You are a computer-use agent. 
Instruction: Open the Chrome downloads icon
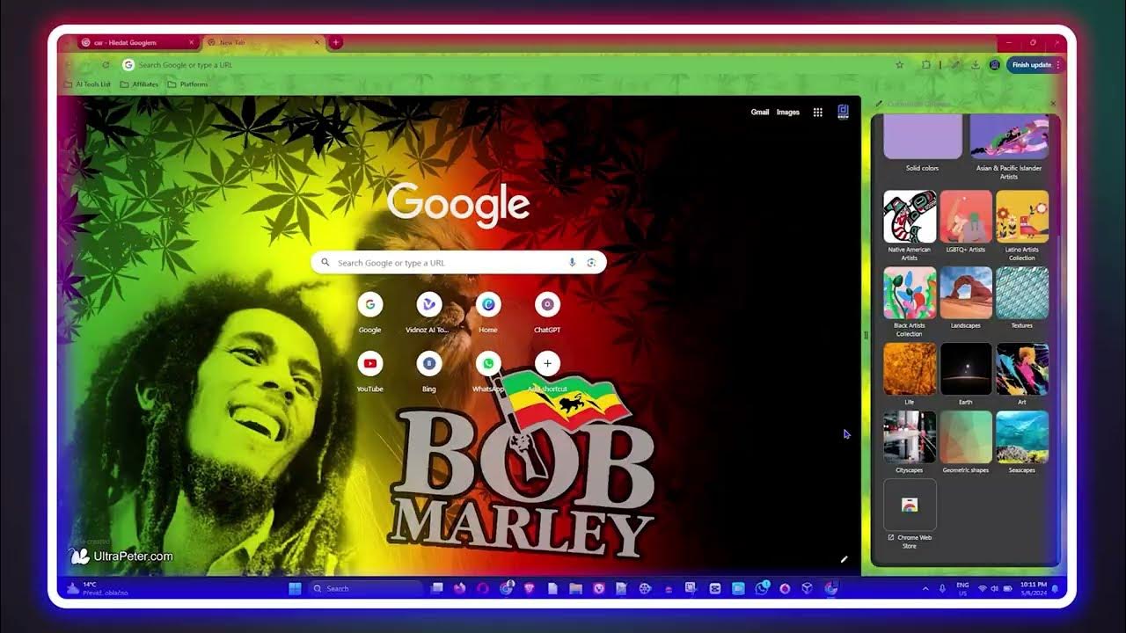pos(976,64)
